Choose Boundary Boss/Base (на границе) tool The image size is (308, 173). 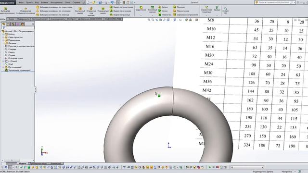point(52,15)
